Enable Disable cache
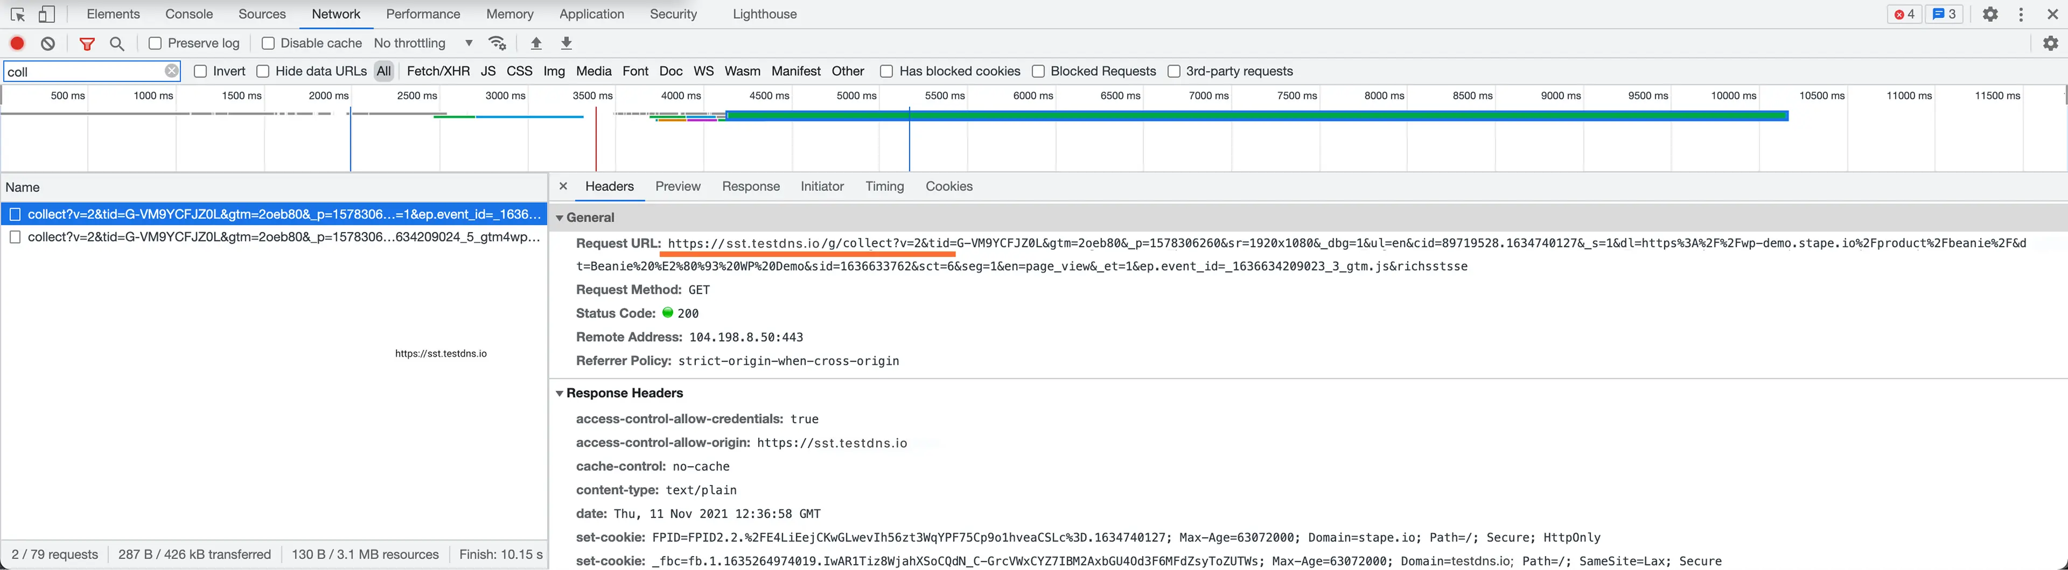This screenshot has height=570, width=2068. click(x=269, y=43)
